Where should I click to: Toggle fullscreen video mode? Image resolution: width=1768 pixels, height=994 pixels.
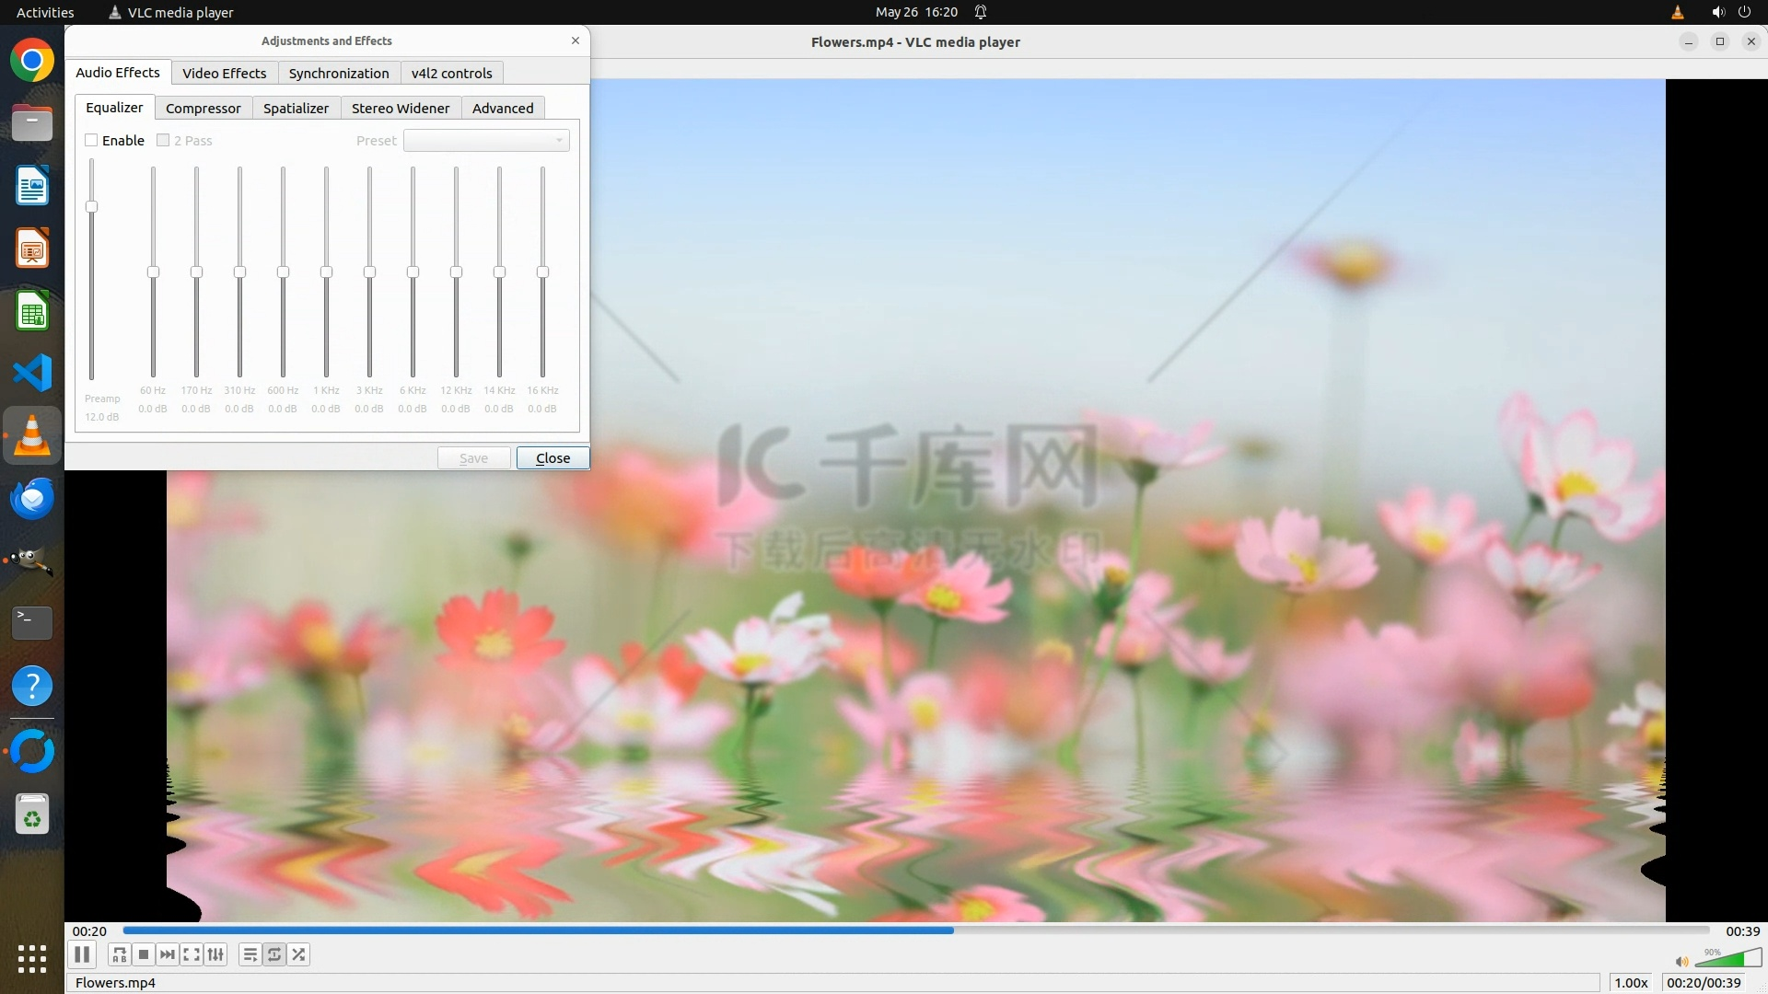click(x=191, y=954)
